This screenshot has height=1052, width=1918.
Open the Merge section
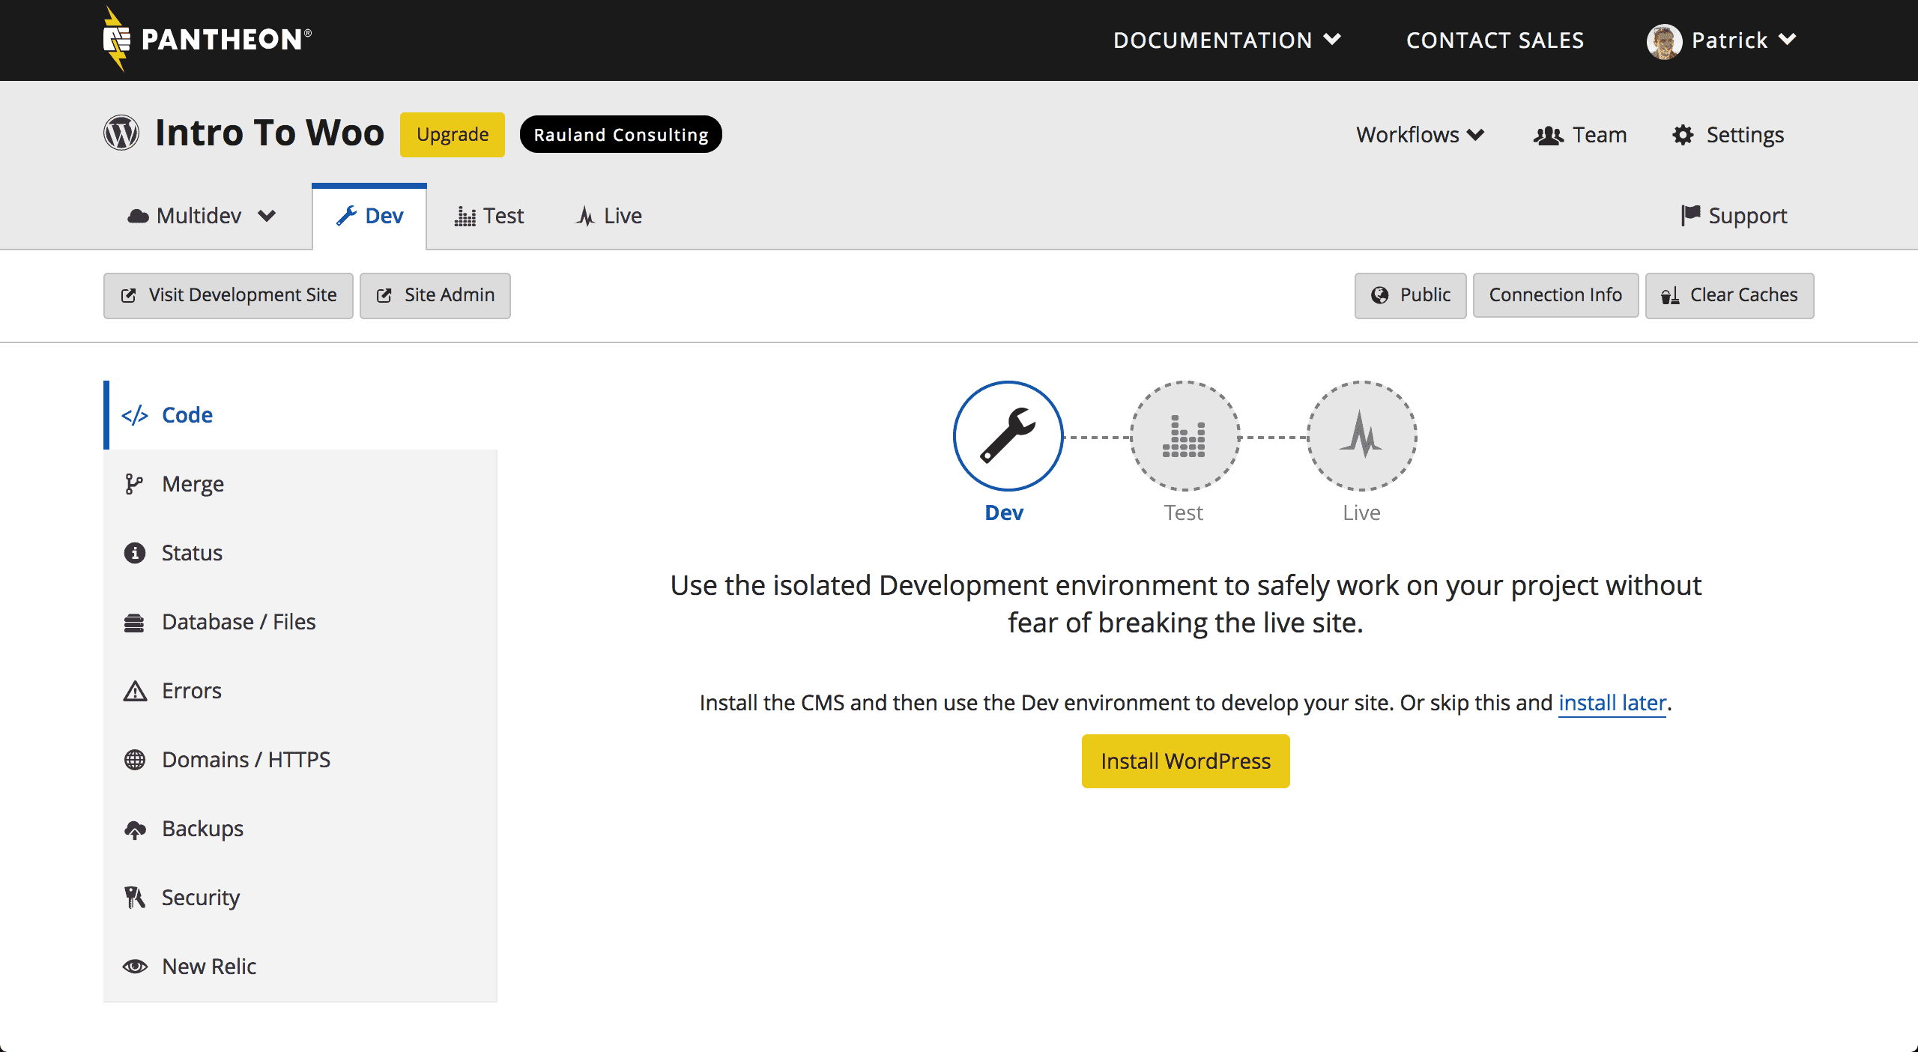pyautogui.click(x=193, y=483)
